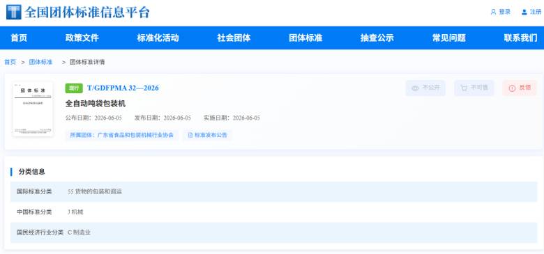Click the green 现行 status badge
This screenshot has width=544, height=254.
[x=74, y=88]
